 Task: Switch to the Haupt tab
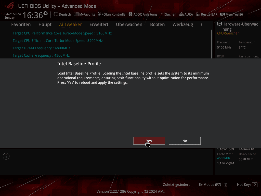(x=45, y=24)
